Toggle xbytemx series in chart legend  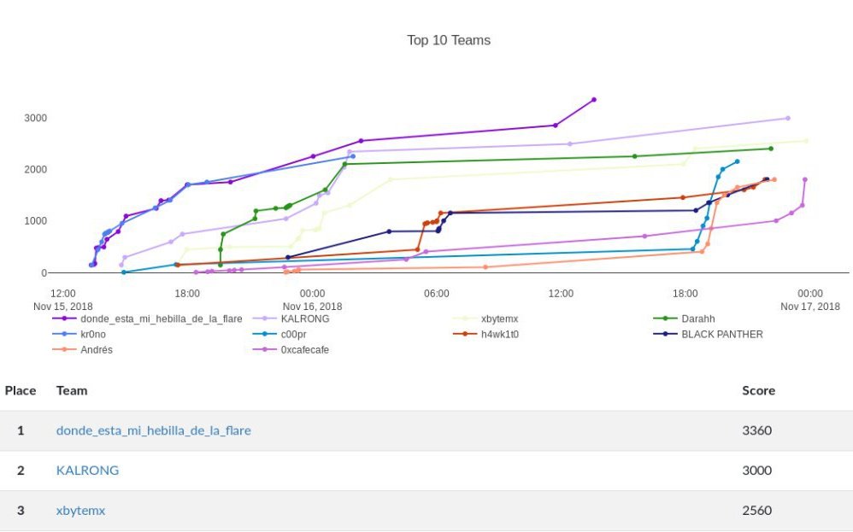point(485,319)
